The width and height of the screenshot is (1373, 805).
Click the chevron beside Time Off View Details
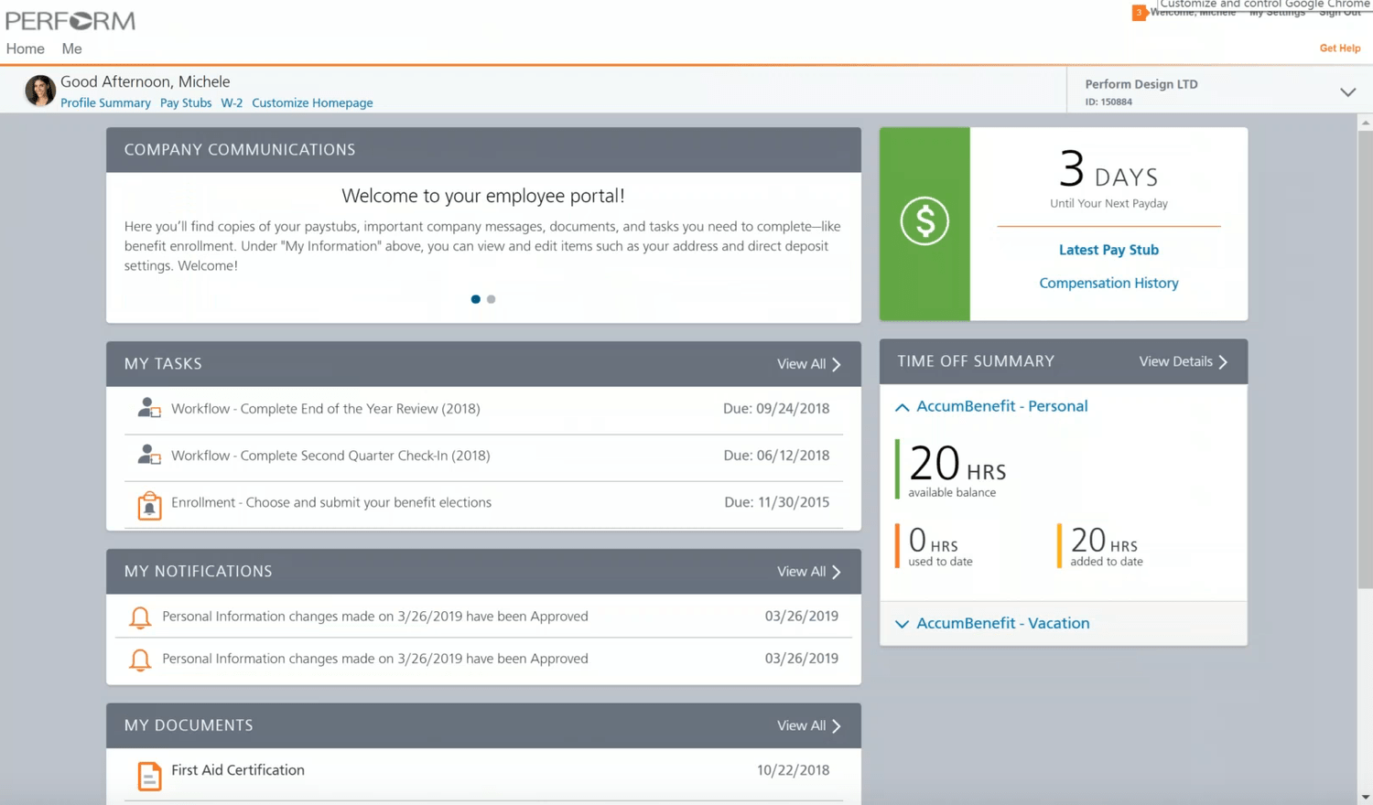pos(1223,361)
